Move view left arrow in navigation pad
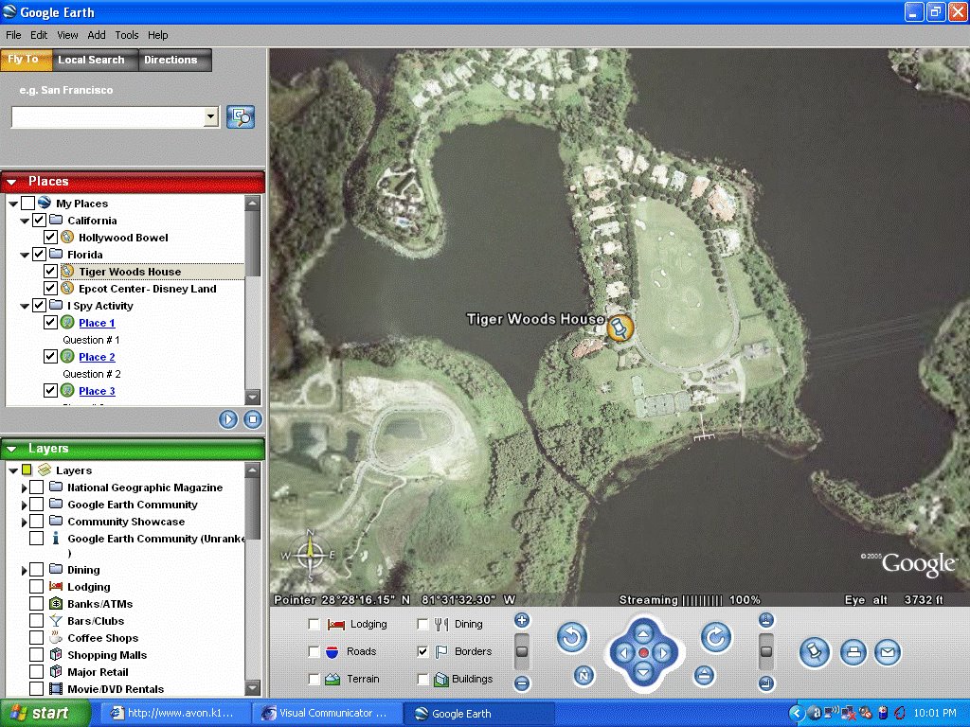 click(623, 653)
